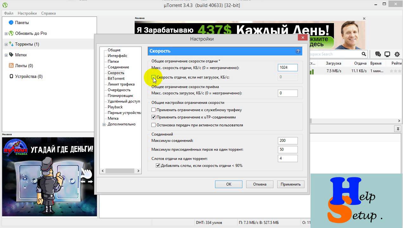This screenshot has width=403, height=228.
Task: Select Скорость in settings tree
Action: click(116, 73)
